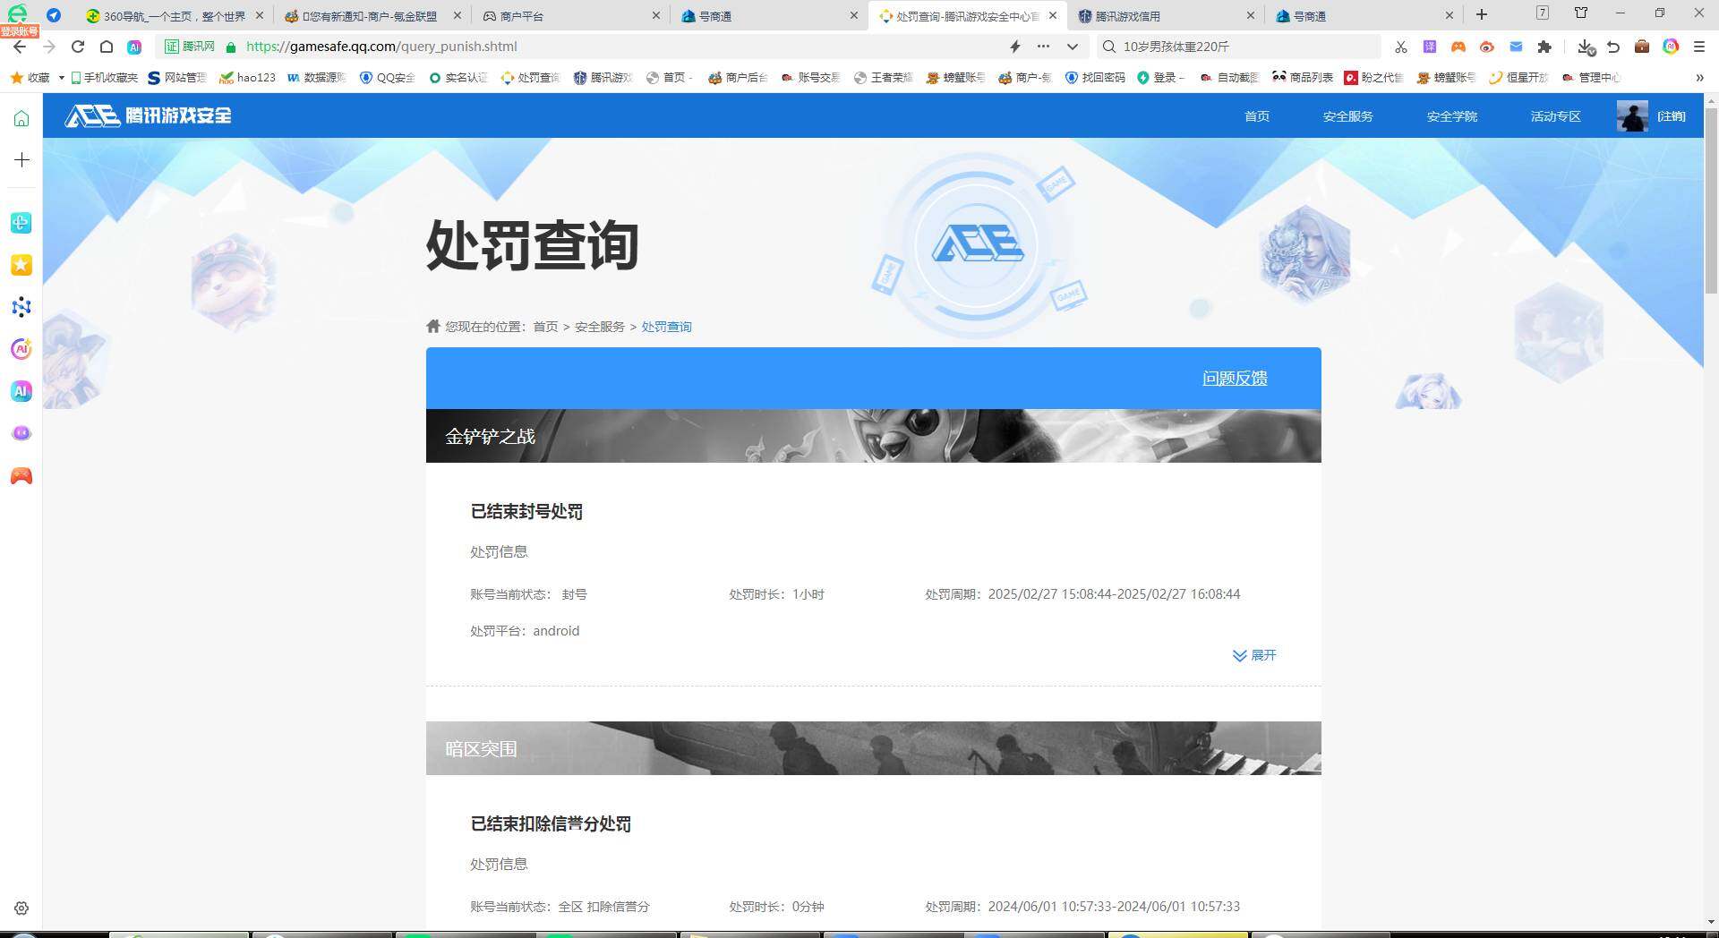Click the undo restore-tab arrow icon
Image resolution: width=1719 pixels, height=938 pixels.
click(1613, 47)
